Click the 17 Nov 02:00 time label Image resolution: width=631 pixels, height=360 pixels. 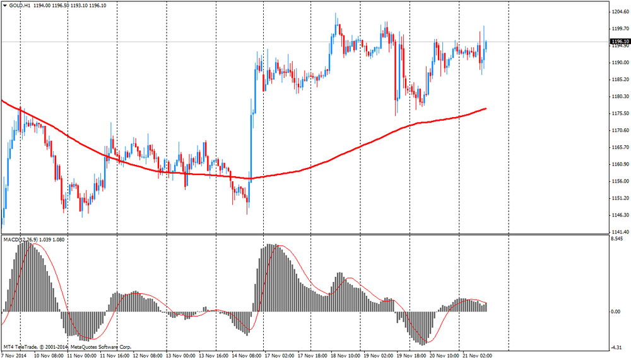coord(280,356)
